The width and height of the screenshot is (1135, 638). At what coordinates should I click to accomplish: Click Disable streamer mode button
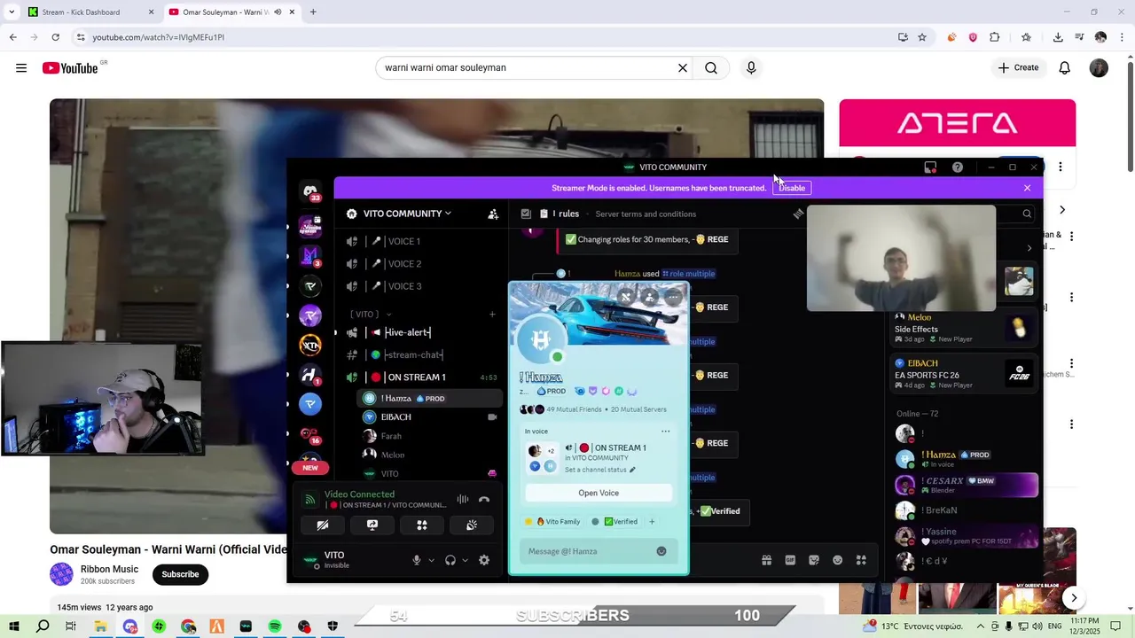[x=792, y=188]
